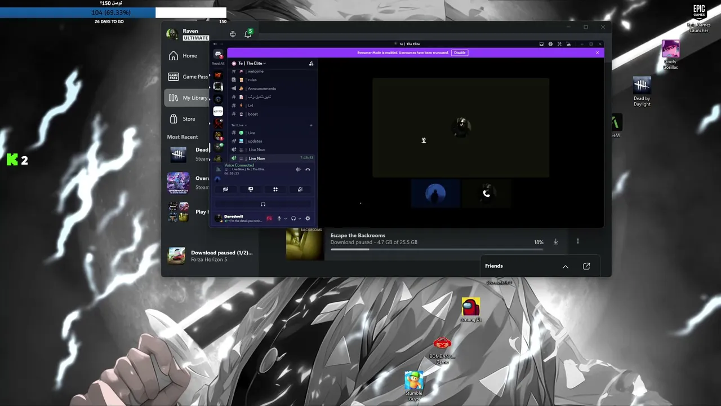Disable Streamer Mode in purple banner
The width and height of the screenshot is (721, 406).
click(460, 52)
